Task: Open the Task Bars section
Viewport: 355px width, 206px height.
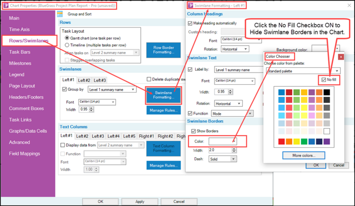Action: (x=20, y=52)
